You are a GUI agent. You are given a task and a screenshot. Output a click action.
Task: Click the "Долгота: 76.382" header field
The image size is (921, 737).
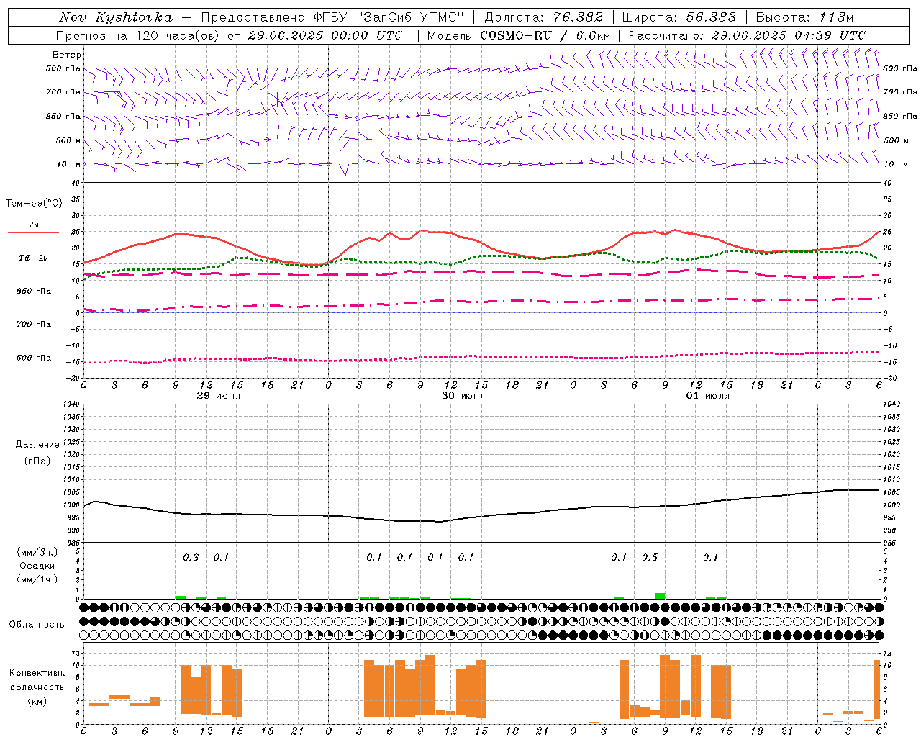coord(544,17)
